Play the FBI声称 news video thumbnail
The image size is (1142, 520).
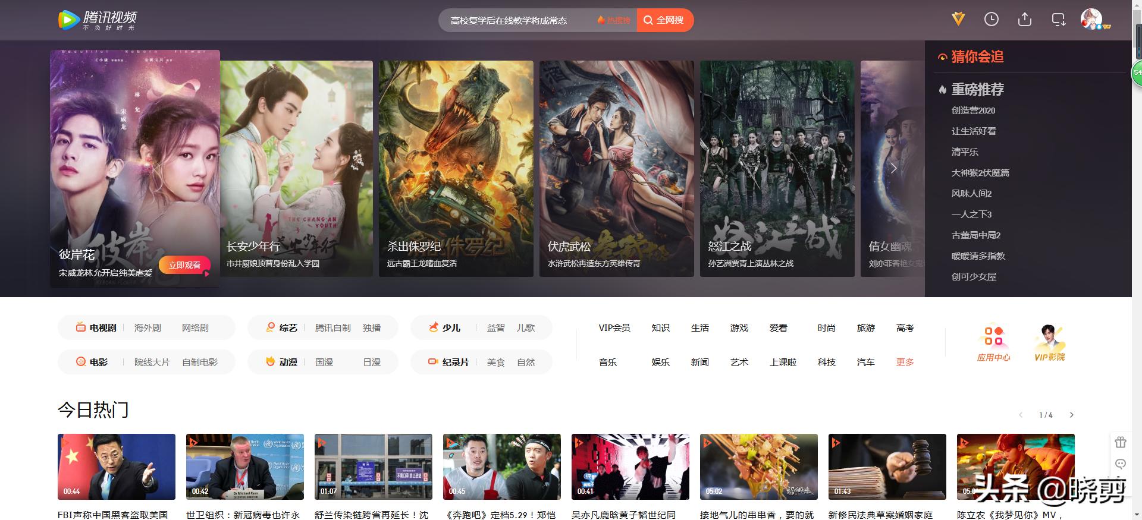pyautogui.click(x=117, y=467)
